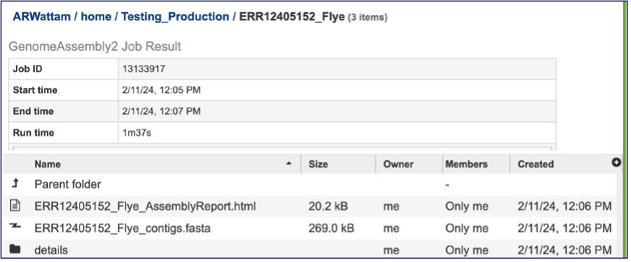Viewport: 631px width, 262px height.
Task: Click the ERR12405152_Flye breadcrumb title
Action: pos(292,17)
